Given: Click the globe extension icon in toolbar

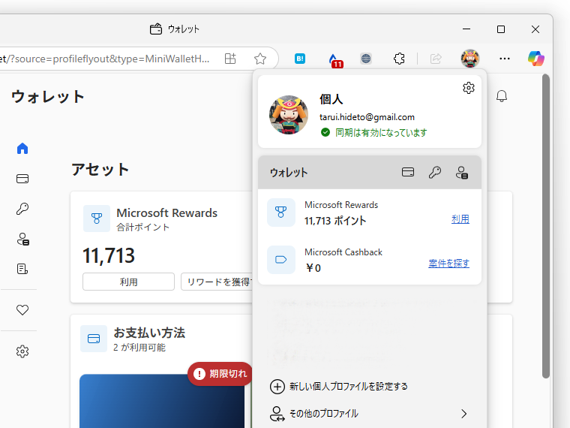Looking at the screenshot, I should [x=366, y=59].
